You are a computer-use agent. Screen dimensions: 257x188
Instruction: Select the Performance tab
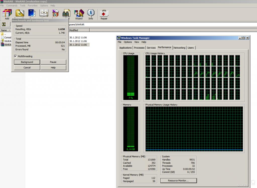(x=165, y=47)
